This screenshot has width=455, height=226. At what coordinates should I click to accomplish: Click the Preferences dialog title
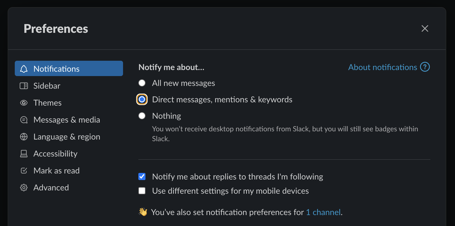click(56, 29)
